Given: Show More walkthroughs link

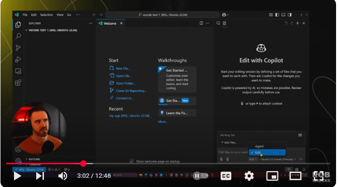Looking at the screenshot, I should (x=163, y=122).
